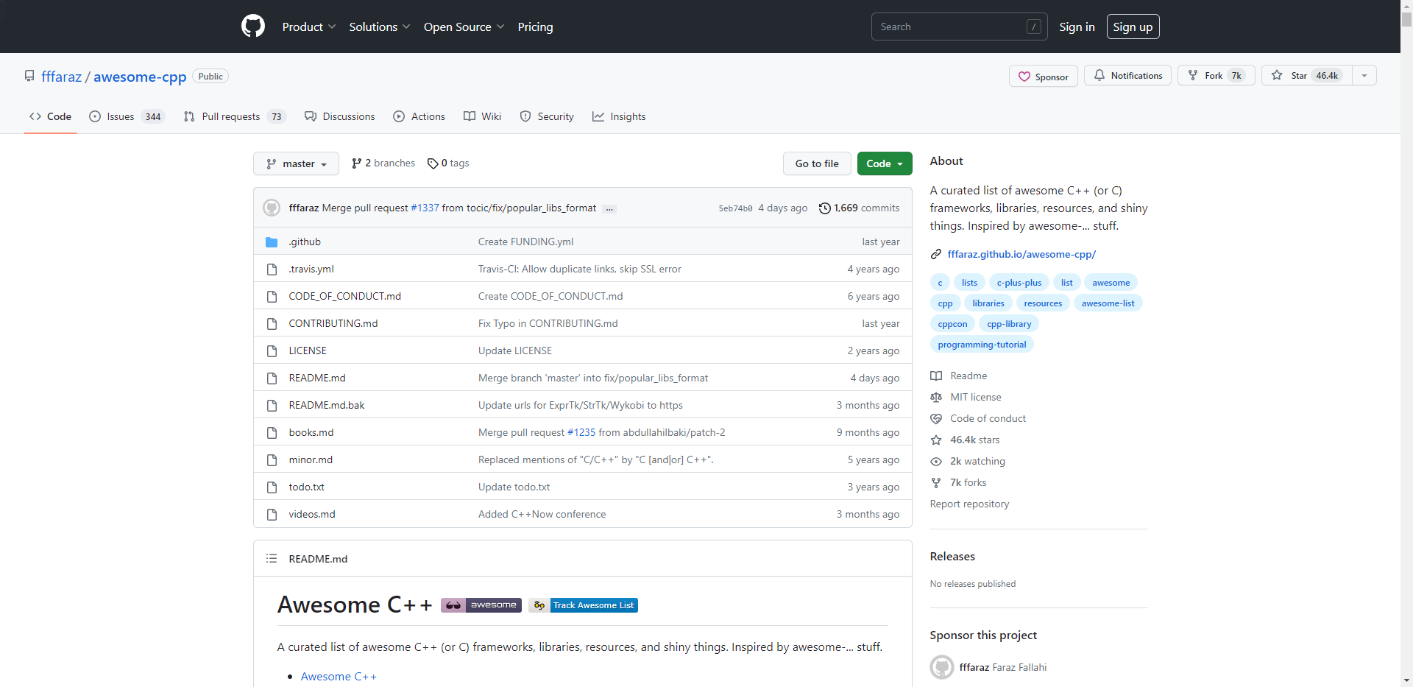
Task: Click the Sign up button
Action: tap(1133, 27)
